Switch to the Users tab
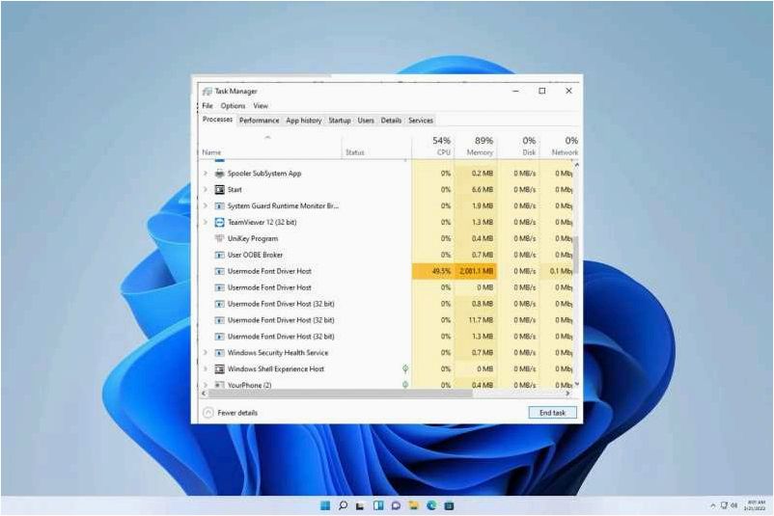 coord(366,121)
